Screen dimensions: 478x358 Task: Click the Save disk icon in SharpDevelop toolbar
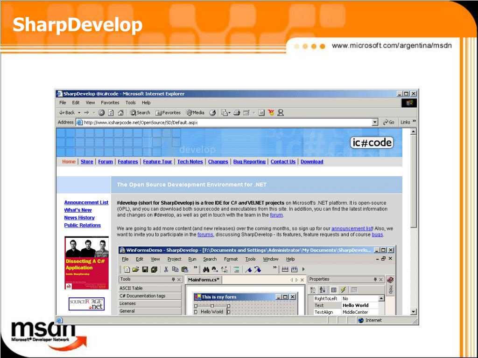(145, 269)
